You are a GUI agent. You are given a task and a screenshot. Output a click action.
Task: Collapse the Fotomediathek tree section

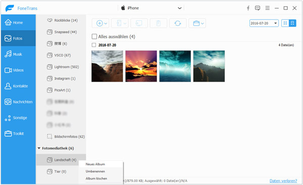coord(39,148)
